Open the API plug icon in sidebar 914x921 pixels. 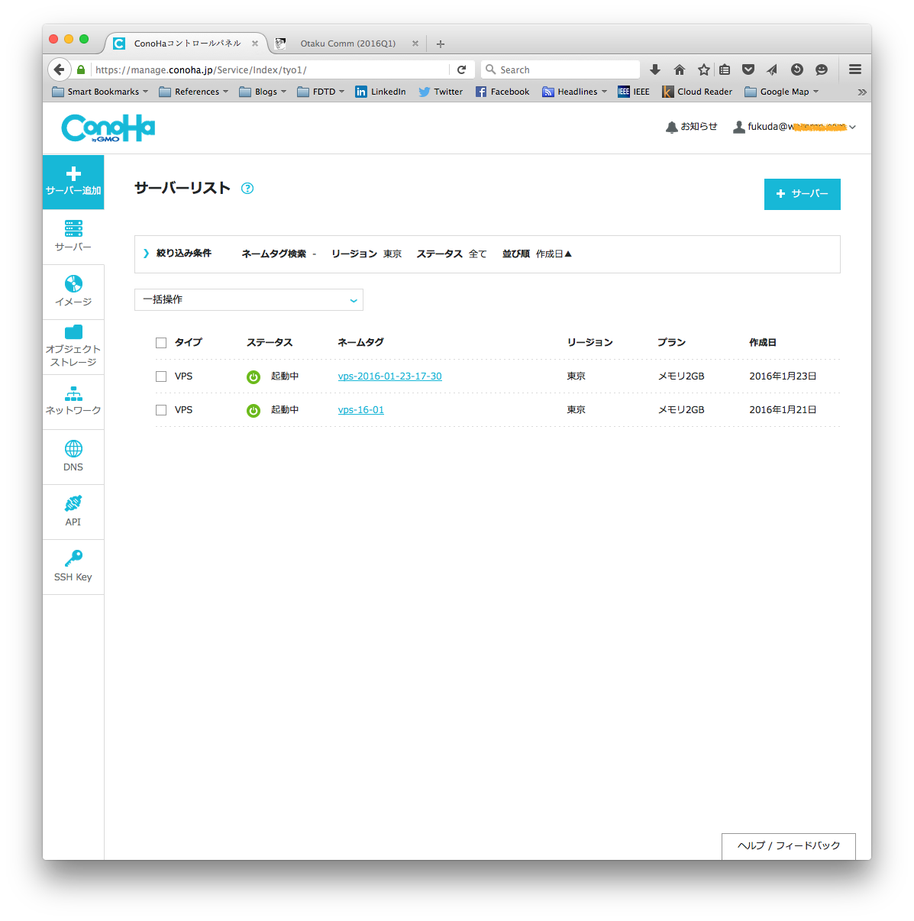pos(73,503)
